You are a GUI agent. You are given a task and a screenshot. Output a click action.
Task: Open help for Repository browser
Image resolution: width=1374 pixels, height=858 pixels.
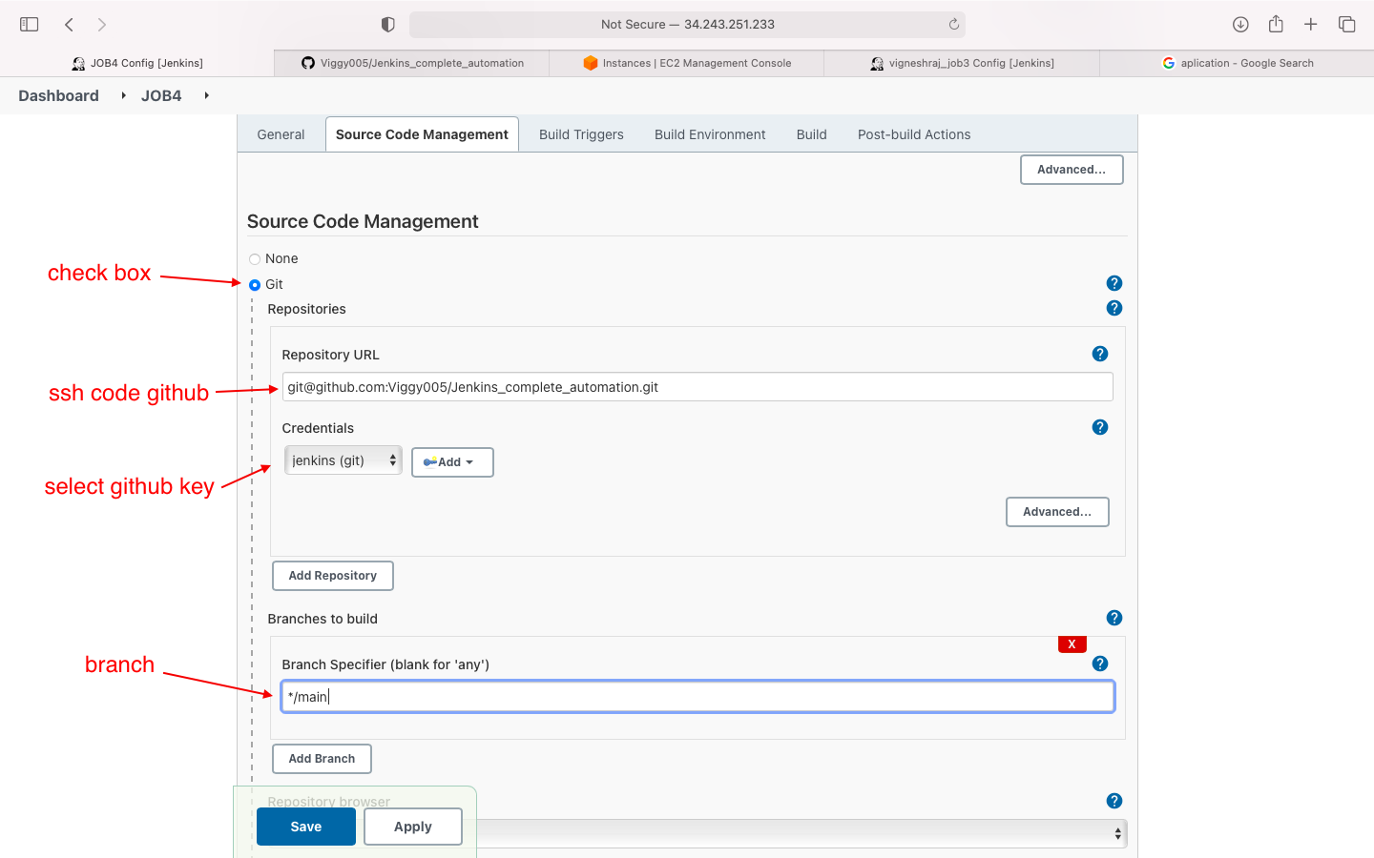(1114, 801)
